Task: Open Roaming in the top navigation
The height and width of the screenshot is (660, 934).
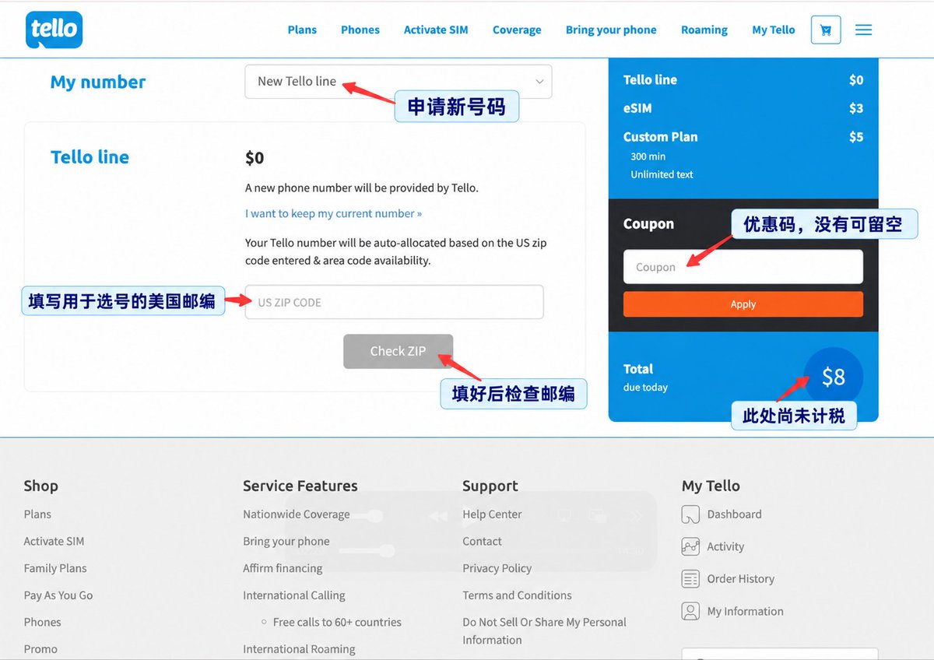Action: 704,30
